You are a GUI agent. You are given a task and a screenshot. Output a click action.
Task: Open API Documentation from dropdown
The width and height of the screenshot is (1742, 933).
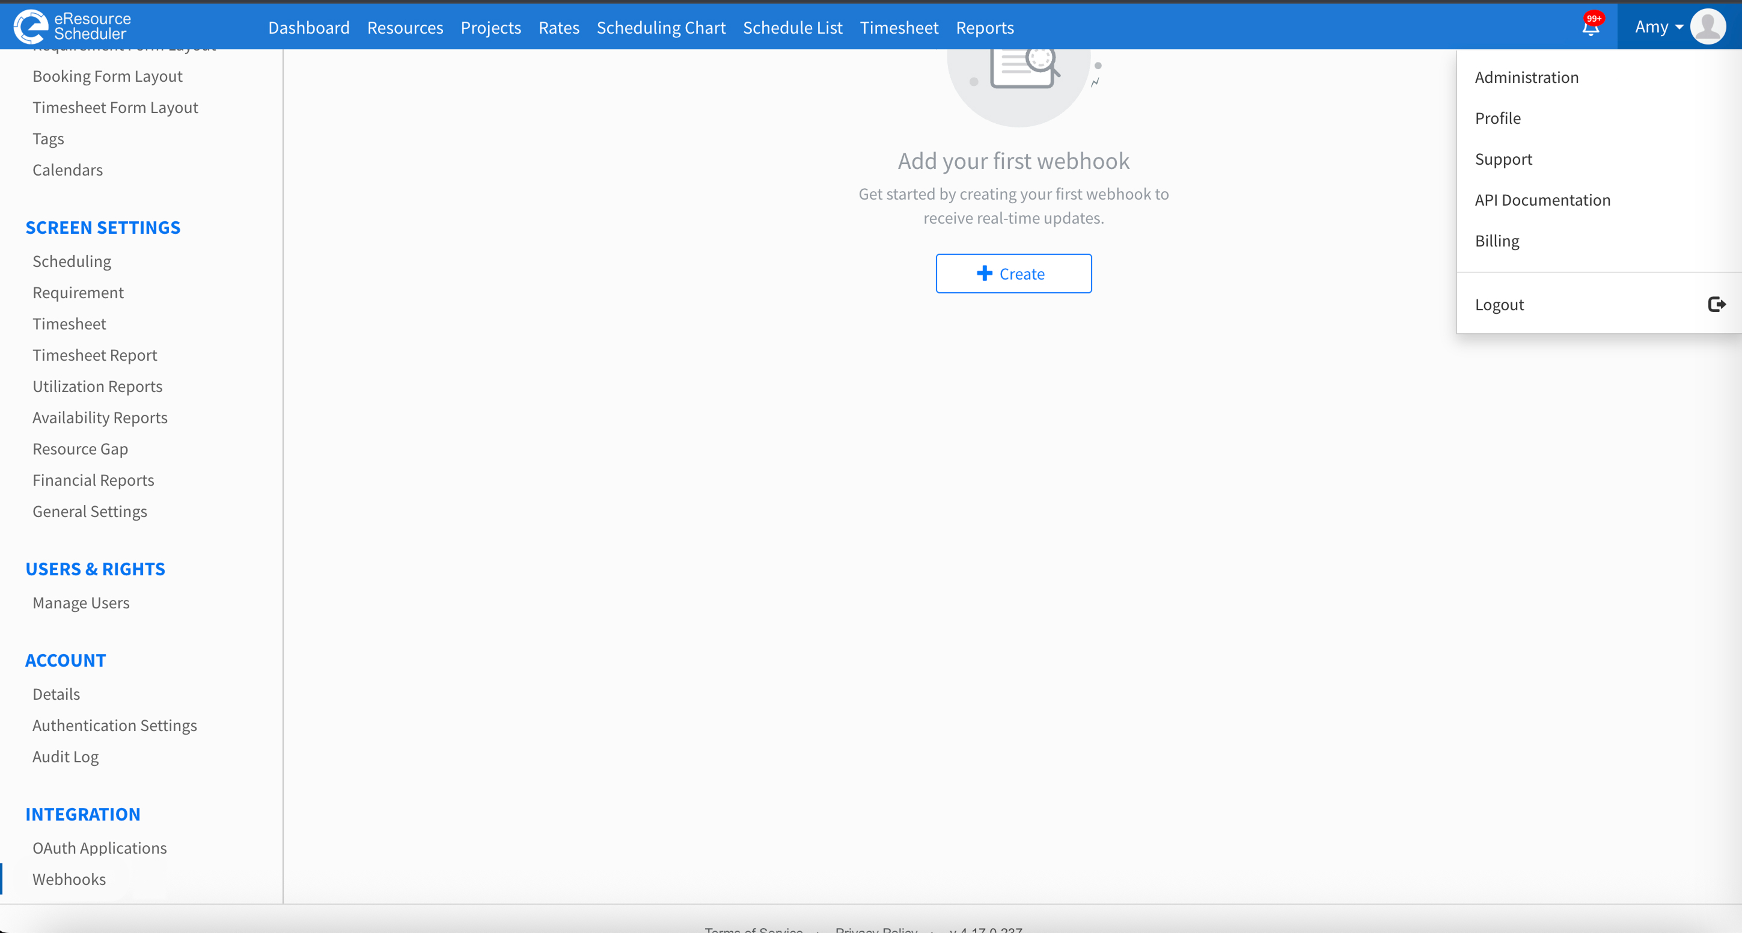[x=1542, y=200]
